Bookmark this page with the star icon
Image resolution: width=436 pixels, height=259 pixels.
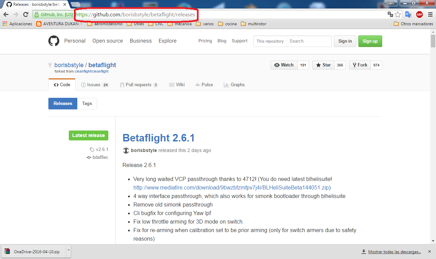tap(398, 14)
